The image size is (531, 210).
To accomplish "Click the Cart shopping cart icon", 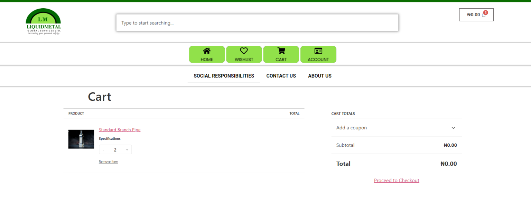I will 281,51.
